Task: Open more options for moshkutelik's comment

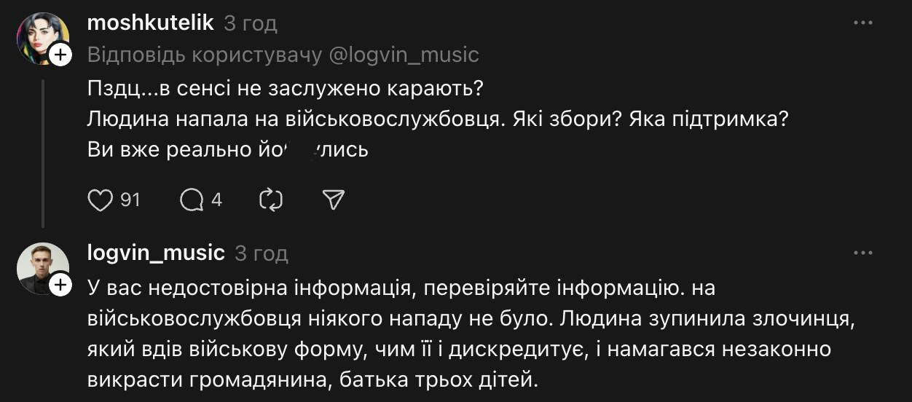Action: tap(862, 23)
